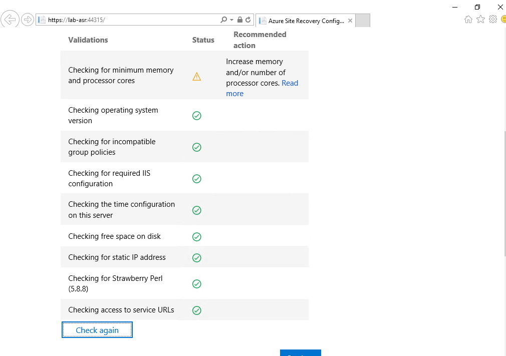Click the warning icon for memory check
506x356 pixels.
click(197, 77)
